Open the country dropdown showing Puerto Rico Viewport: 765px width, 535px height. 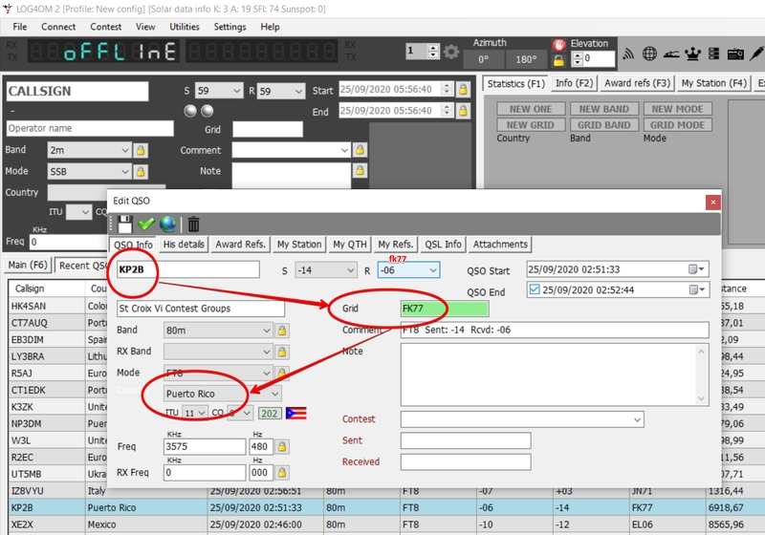click(275, 394)
